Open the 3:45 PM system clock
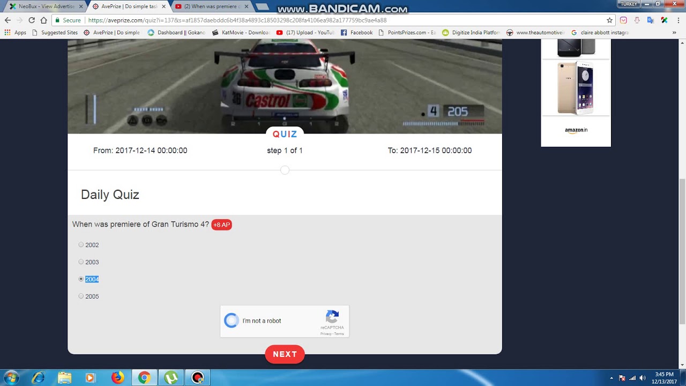Screen dimensions: 686x386 [663, 378]
